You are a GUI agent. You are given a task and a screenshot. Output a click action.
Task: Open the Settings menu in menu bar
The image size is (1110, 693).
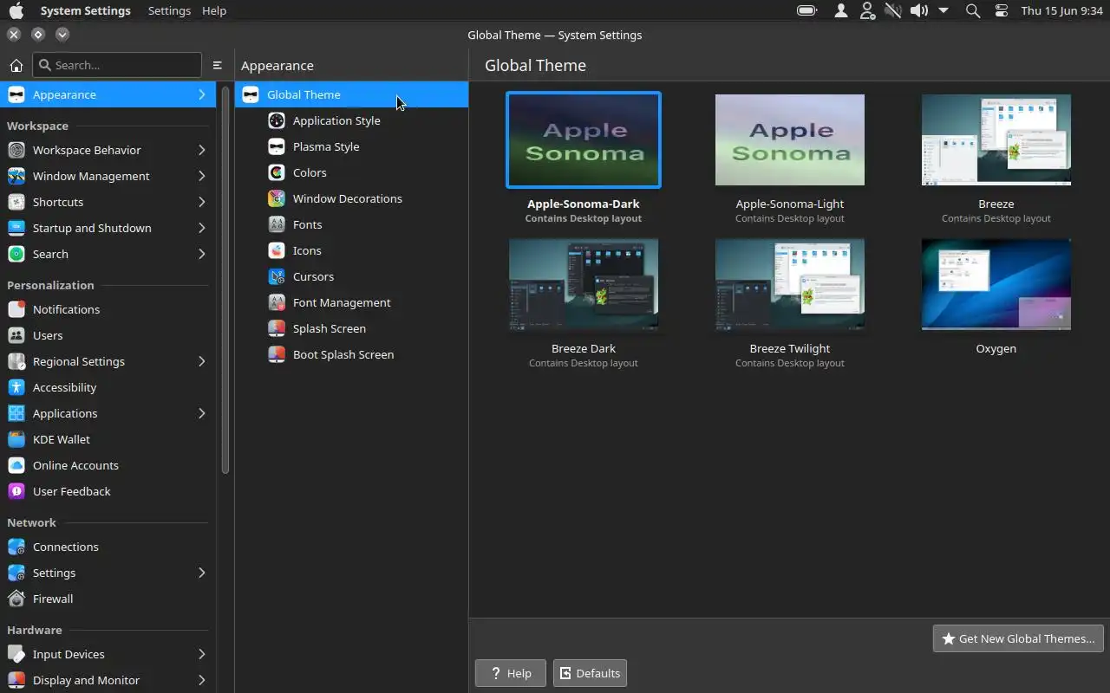pos(169,10)
